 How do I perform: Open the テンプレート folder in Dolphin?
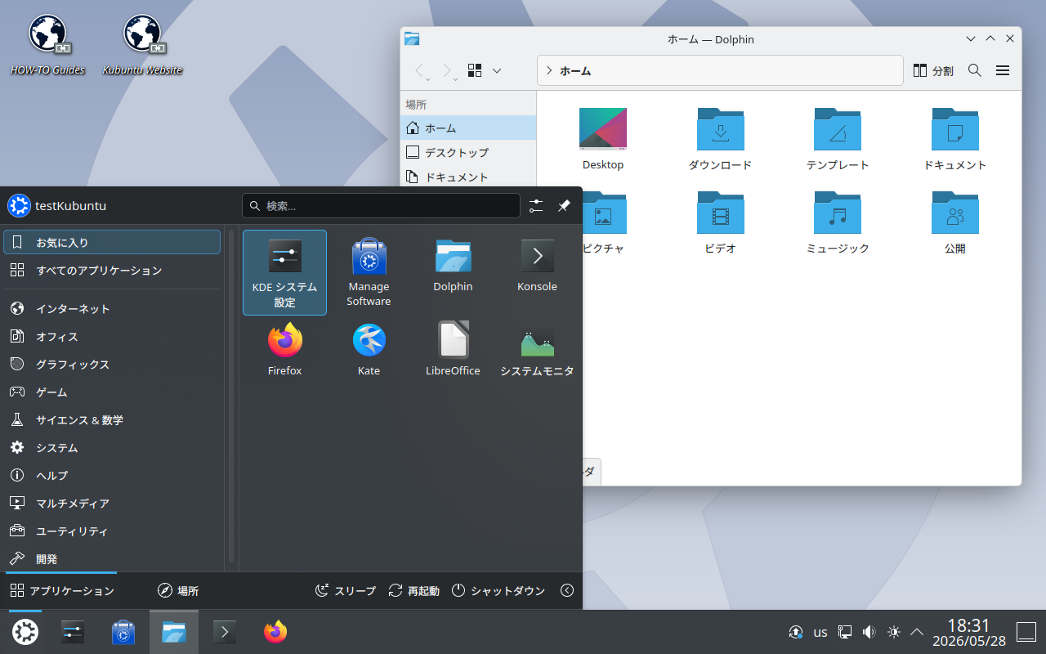click(x=838, y=139)
